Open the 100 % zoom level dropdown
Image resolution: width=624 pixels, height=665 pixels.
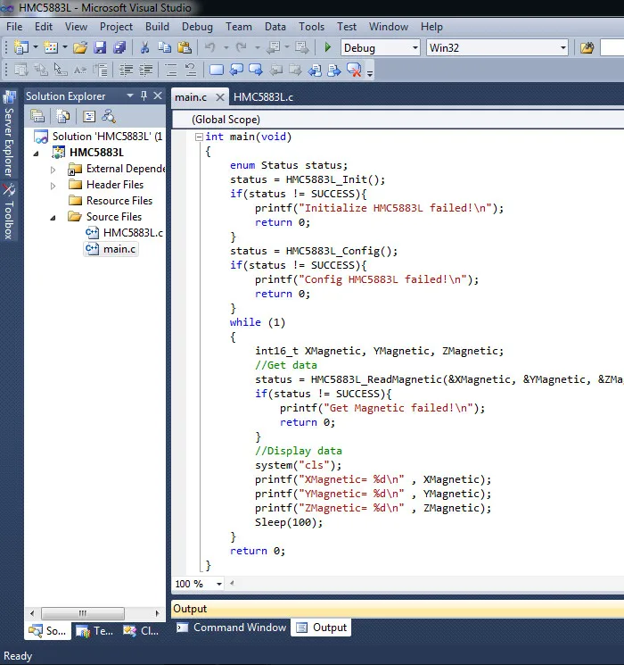point(218,584)
